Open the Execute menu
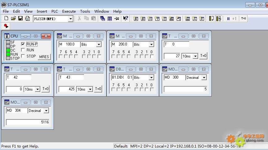Viewport: 268px width, 150px height. pos(69,11)
